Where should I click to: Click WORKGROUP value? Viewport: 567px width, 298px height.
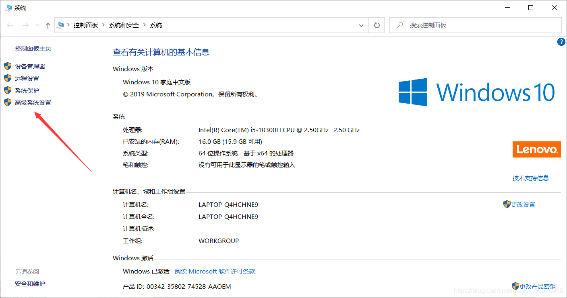(x=219, y=241)
